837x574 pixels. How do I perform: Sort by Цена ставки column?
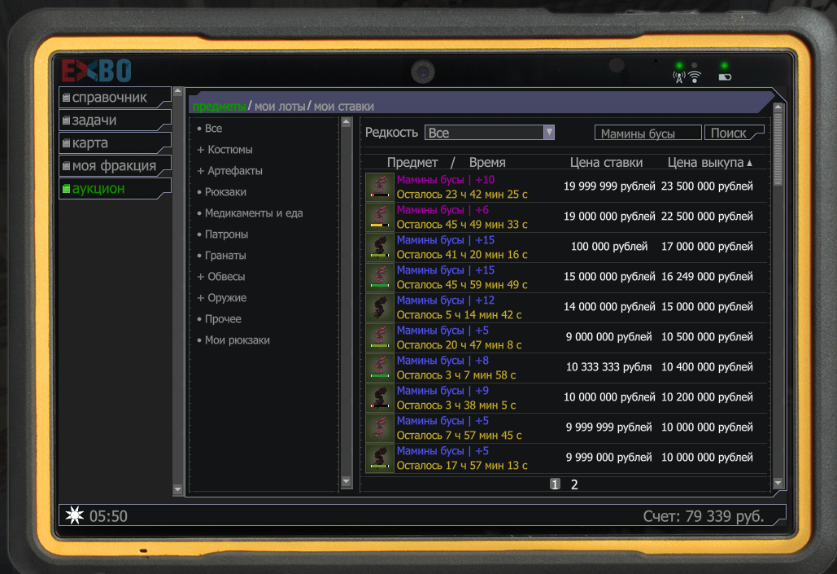(607, 163)
